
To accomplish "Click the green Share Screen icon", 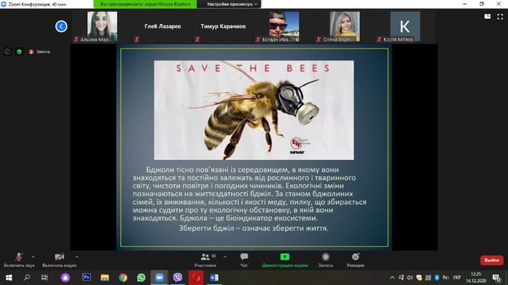I will (284, 257).
